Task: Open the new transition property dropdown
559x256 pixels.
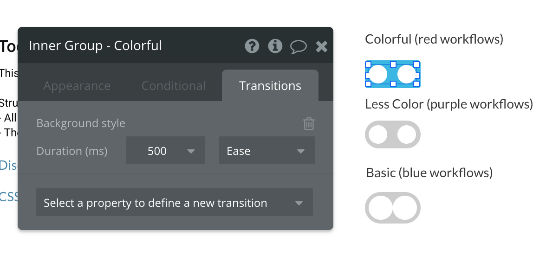Action: click(x=174, y=203)
